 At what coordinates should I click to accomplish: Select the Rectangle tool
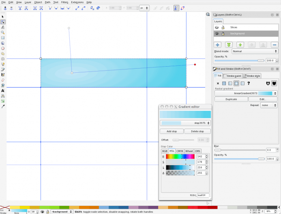click(x=3, y=38)
